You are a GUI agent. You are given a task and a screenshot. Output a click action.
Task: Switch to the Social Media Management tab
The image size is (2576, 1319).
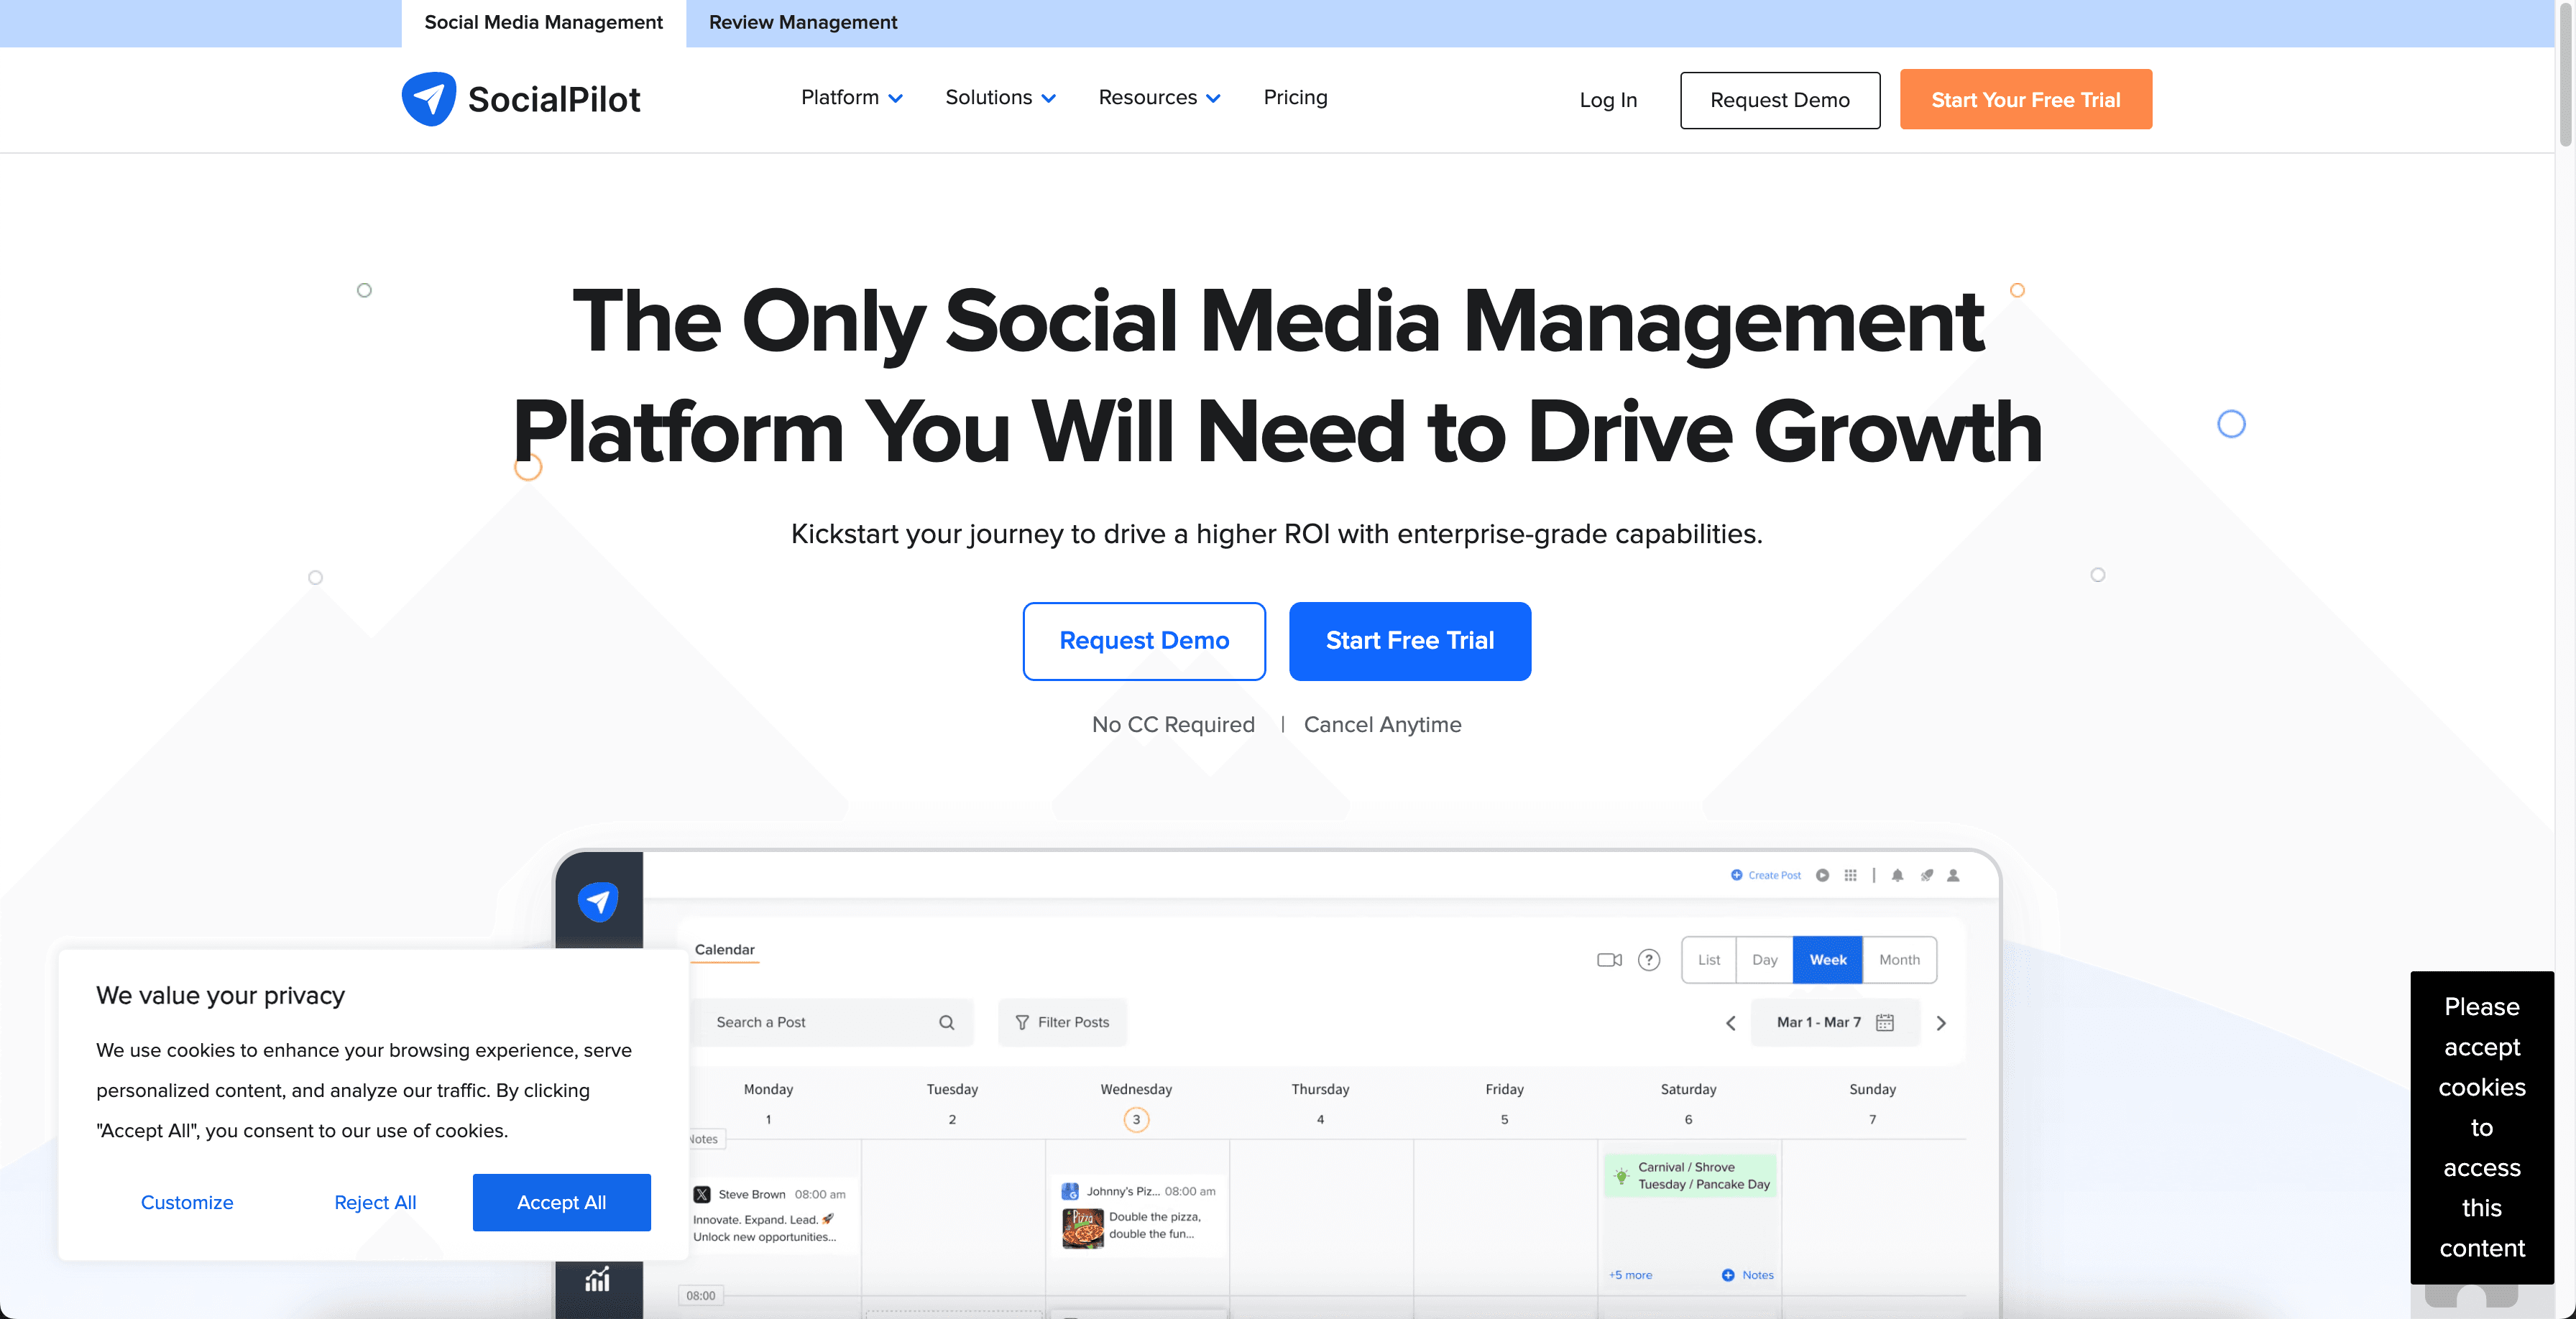(543, 23)
